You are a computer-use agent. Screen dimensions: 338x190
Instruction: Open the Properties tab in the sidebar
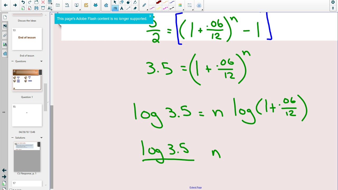click(5, 44)
